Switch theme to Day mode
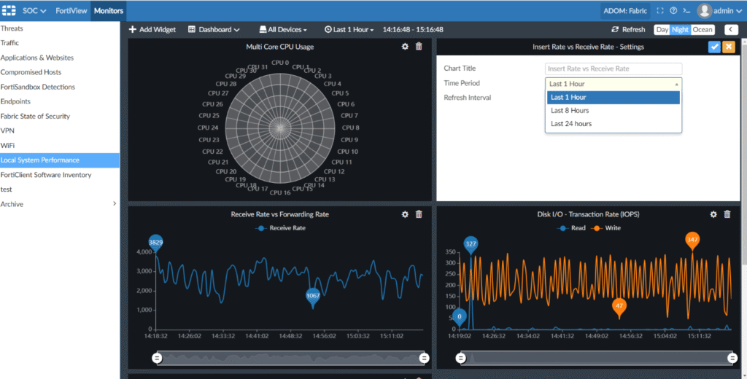This screenshot has height=379, width=747. (x=662, y=30)
